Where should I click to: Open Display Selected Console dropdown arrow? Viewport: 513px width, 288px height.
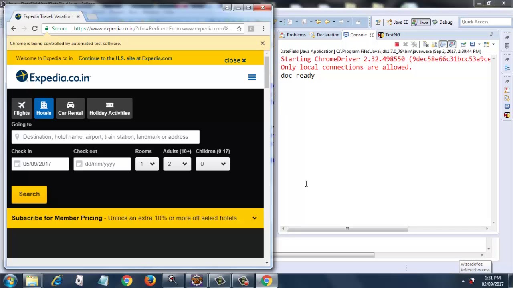(x=479, y=44)
